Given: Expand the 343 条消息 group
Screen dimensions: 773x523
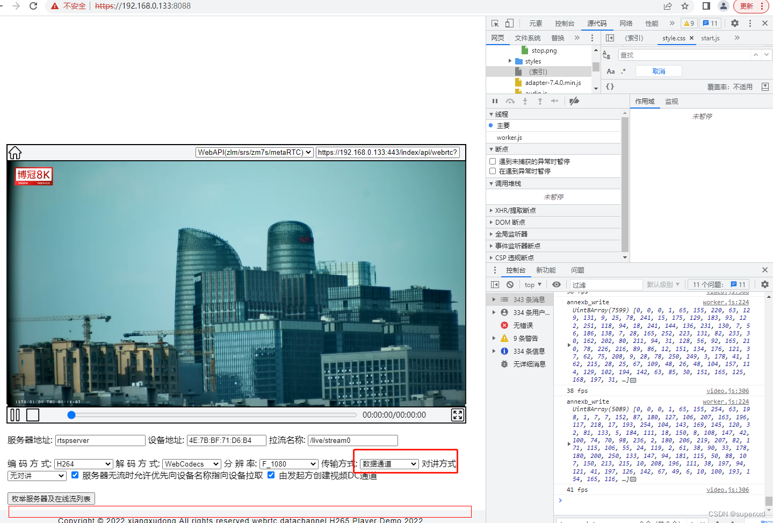Looking at the screenshot, I should [494, 299].
